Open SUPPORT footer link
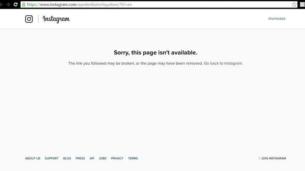This screenshot has height=171, width=305. point(52,158)
